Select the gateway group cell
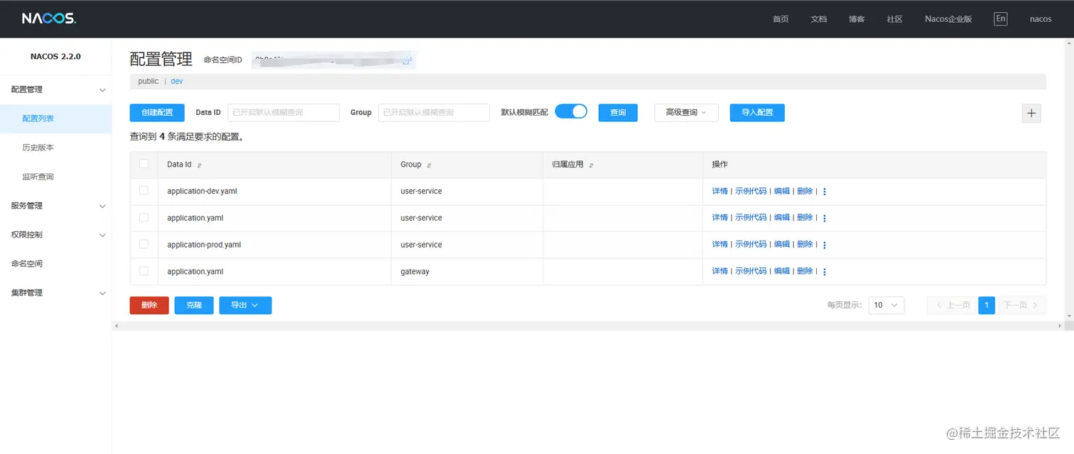 [467, 272]
